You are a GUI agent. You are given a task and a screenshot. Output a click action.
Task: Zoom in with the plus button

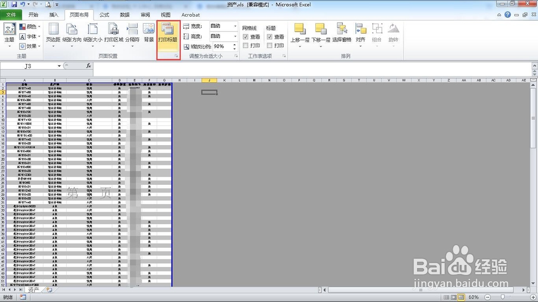coord(533,297)
